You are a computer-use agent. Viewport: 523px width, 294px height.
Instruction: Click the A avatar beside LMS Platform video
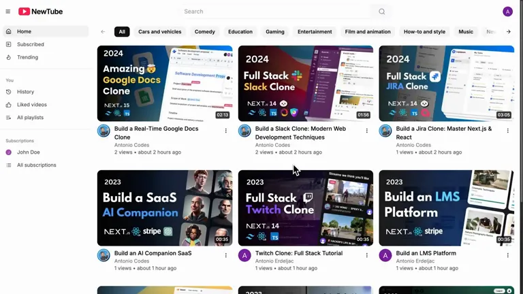tap(385, 255)
